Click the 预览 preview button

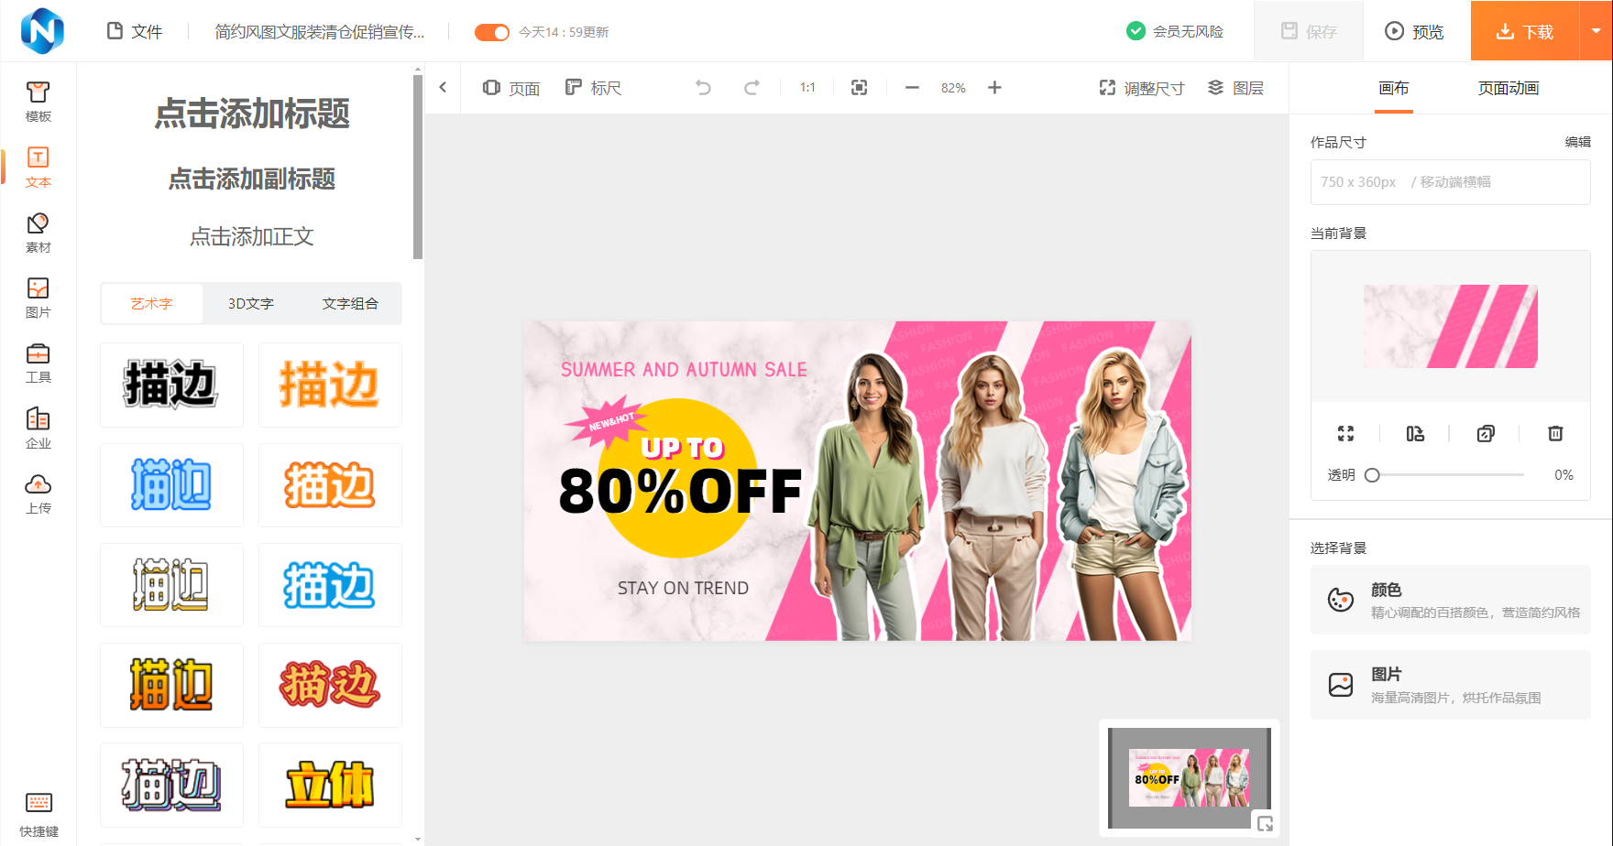[1414, 32]
